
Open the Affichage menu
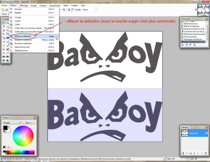[24, 5]
